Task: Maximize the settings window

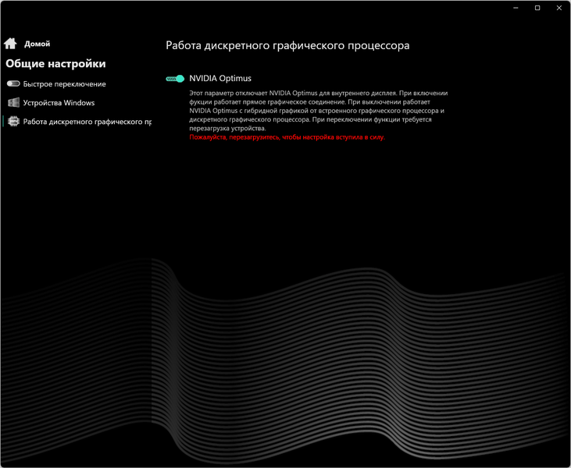Action: [x=537, y=8]
